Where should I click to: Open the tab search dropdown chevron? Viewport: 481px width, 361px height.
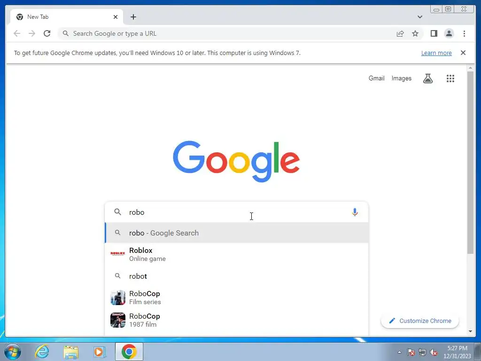[x=419, y=17]
